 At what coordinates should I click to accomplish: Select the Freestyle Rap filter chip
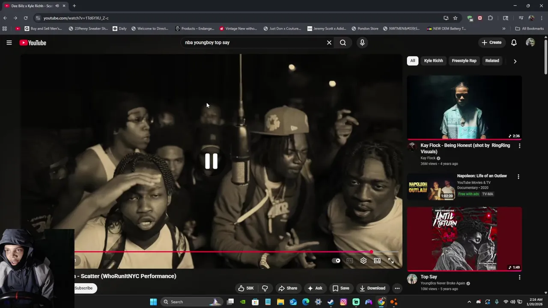click(464, 61)
